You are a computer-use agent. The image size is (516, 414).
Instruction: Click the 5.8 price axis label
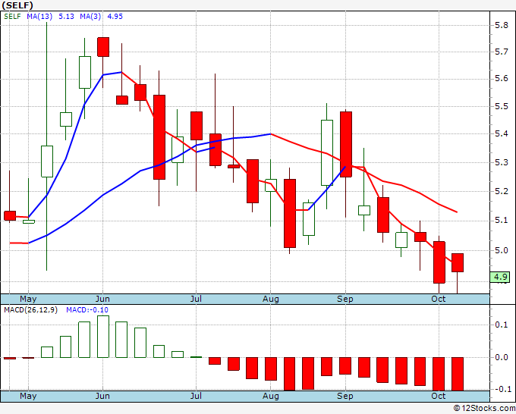[502, 25]
